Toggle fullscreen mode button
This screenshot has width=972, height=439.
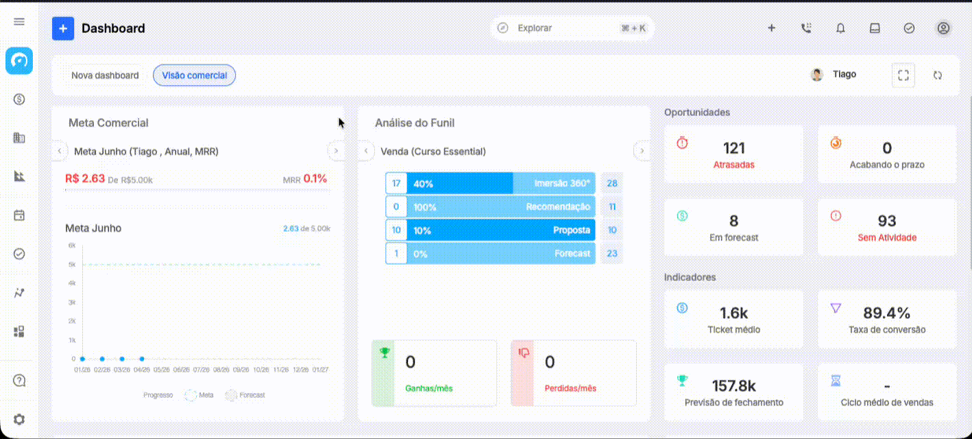(x=903, y=75)
